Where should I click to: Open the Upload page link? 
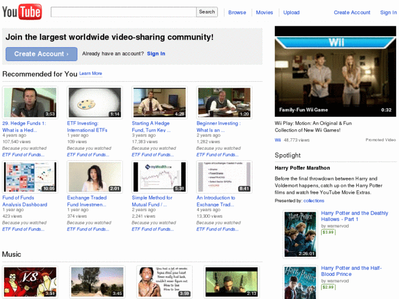291,13
